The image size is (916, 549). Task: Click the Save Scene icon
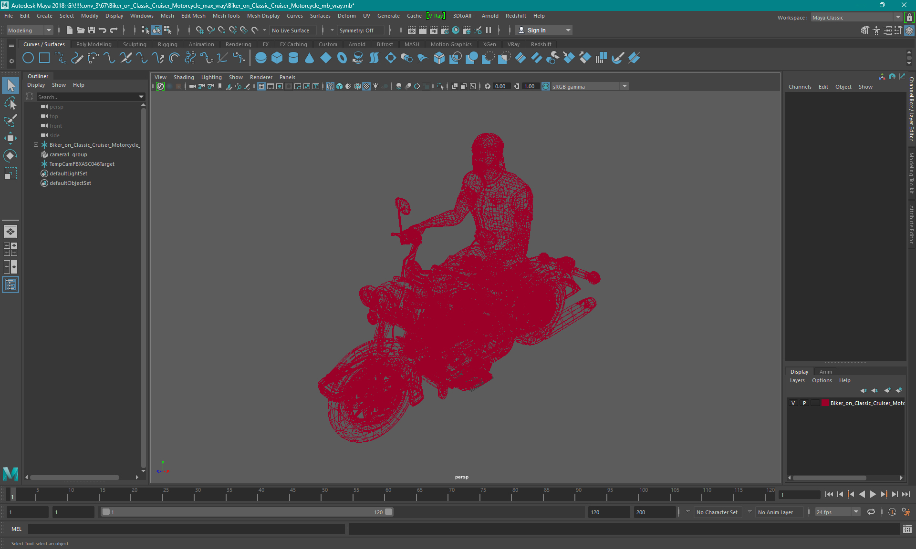pos(92,30)
